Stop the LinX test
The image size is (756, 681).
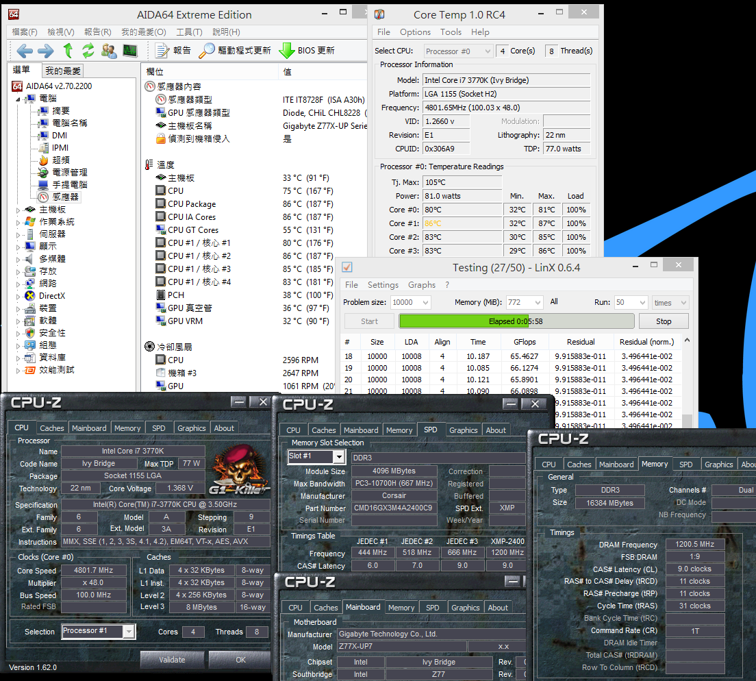pos(664,321)
